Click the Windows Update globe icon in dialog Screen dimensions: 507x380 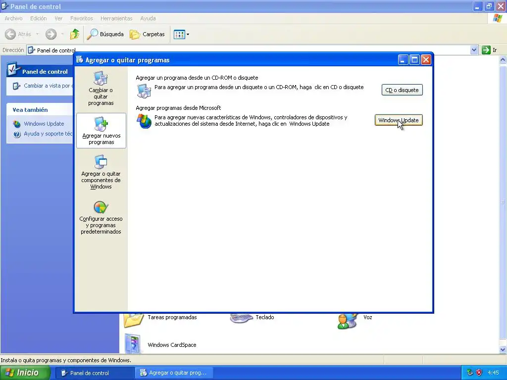click(144, 121)
